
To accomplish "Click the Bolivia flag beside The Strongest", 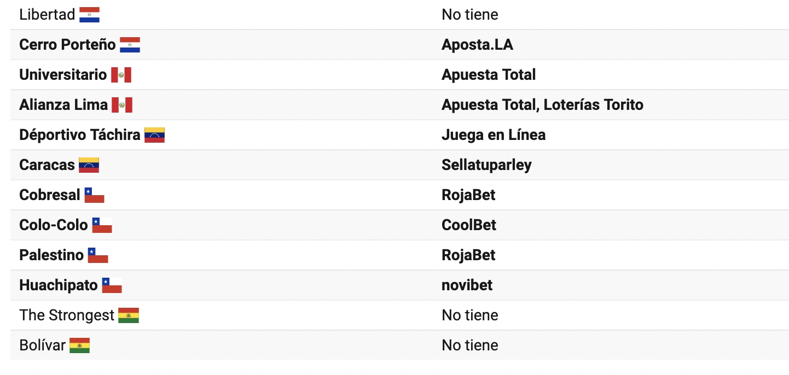I will pos(129,315).
